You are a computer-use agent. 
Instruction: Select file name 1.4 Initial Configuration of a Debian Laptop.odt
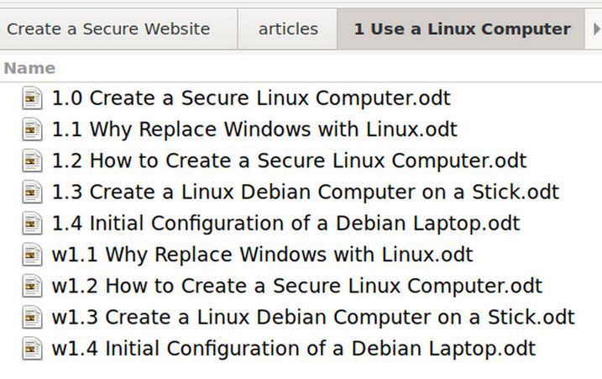[286, 224]
